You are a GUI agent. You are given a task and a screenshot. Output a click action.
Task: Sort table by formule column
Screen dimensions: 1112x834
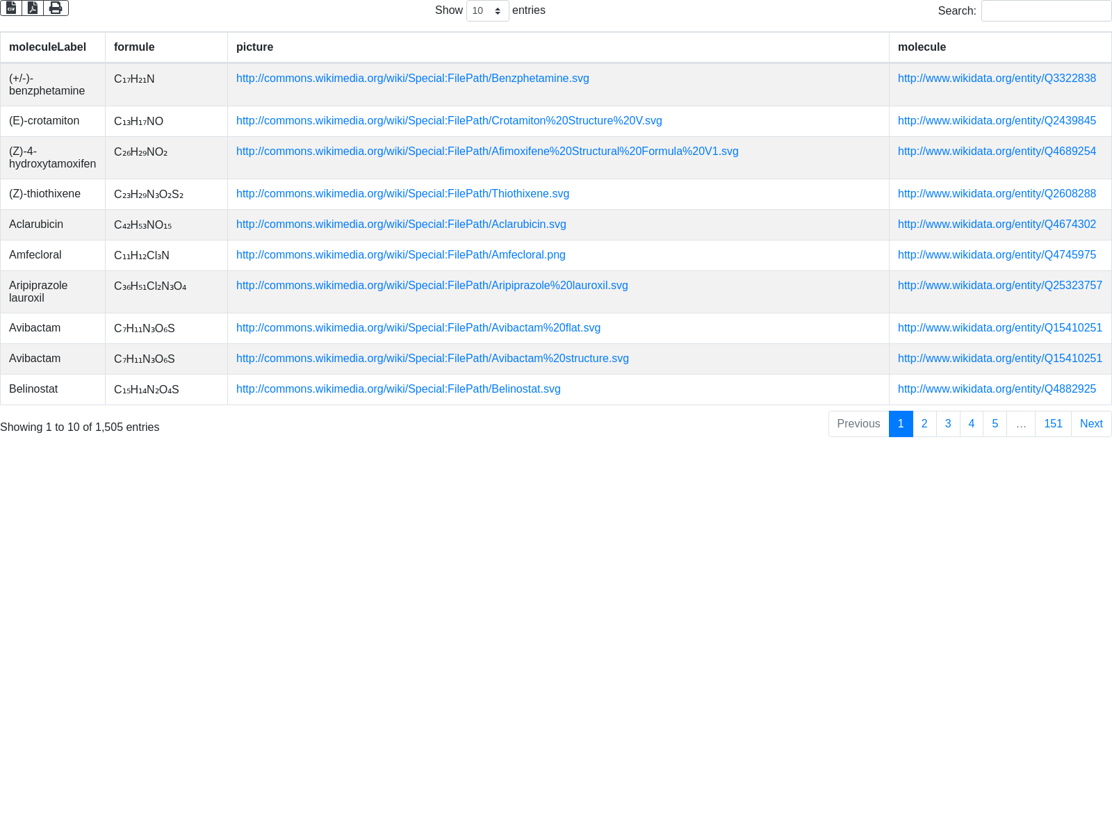click(134, 47)
